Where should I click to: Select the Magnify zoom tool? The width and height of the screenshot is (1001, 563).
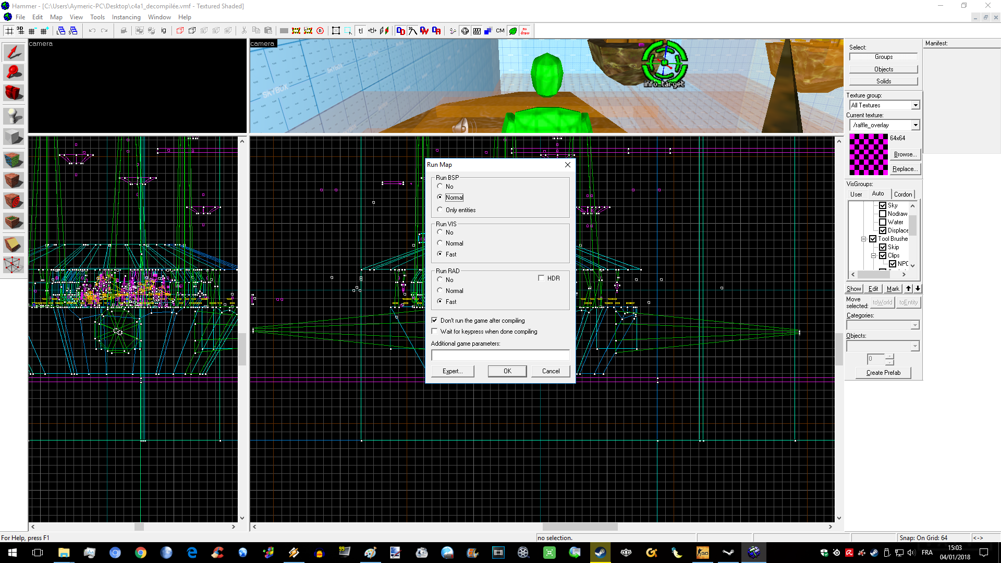point(14,72)
